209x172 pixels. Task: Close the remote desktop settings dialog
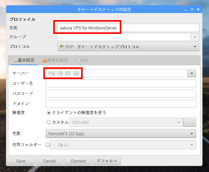click(198, 10)
